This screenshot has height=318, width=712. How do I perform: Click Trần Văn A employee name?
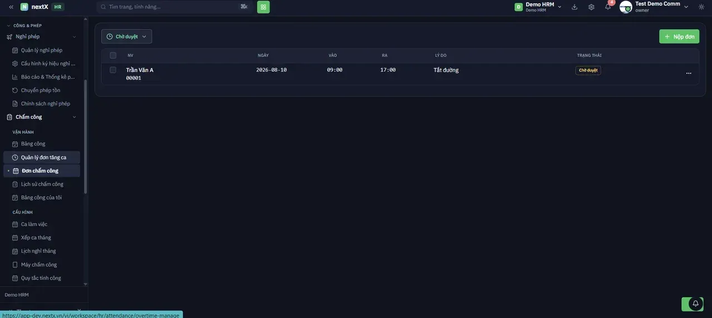tap(140, 70)
